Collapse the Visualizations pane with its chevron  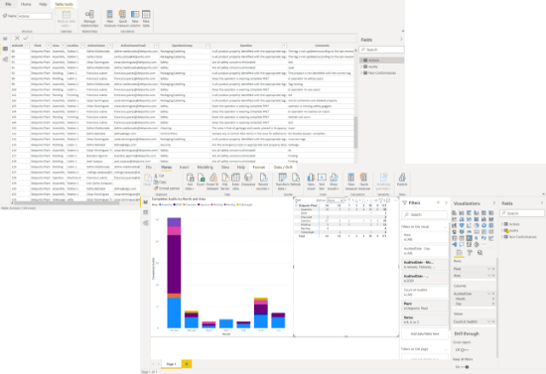coord(493,203)
